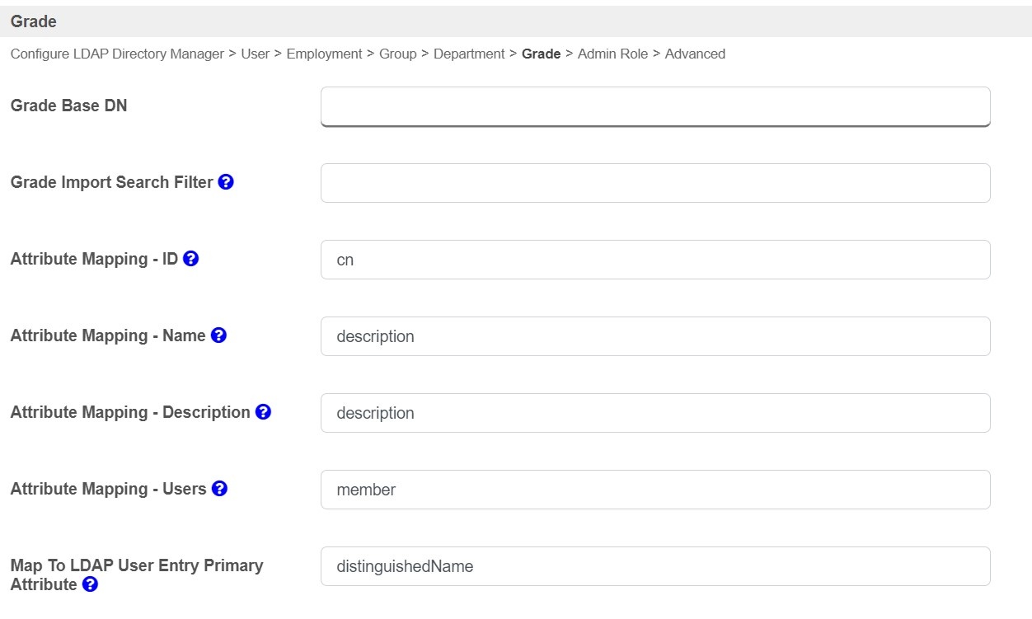Jump to the Department step

tap(468, 54)
